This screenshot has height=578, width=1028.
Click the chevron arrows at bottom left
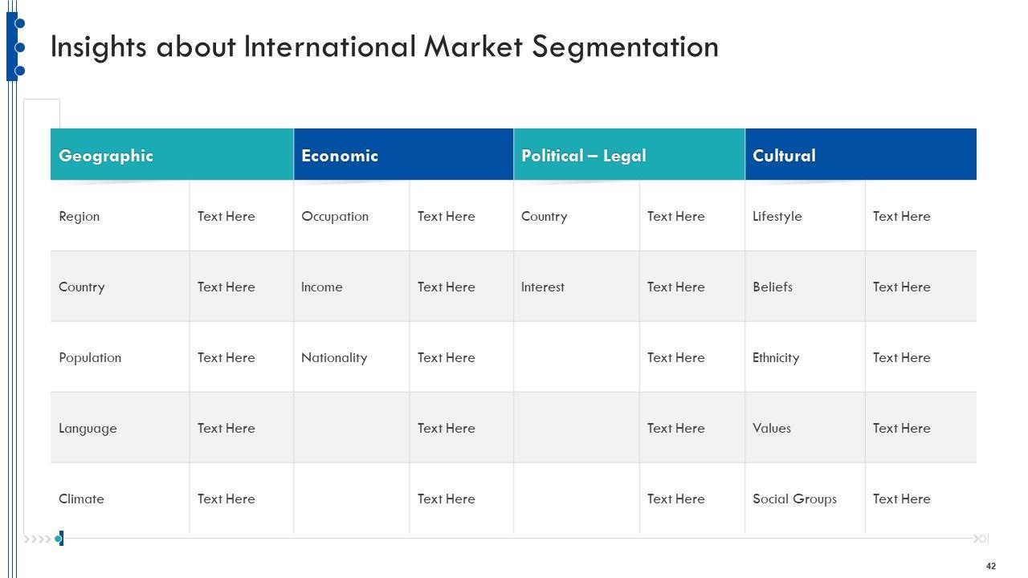38,539
